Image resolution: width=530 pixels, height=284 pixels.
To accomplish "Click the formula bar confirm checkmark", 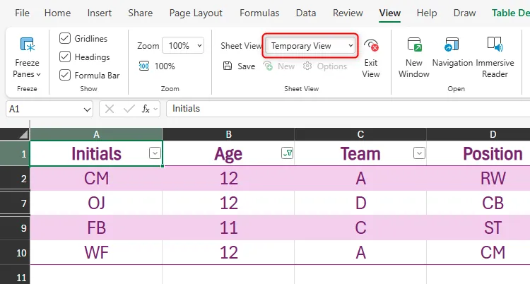I will pyautogui.click(x=129, y=109).
